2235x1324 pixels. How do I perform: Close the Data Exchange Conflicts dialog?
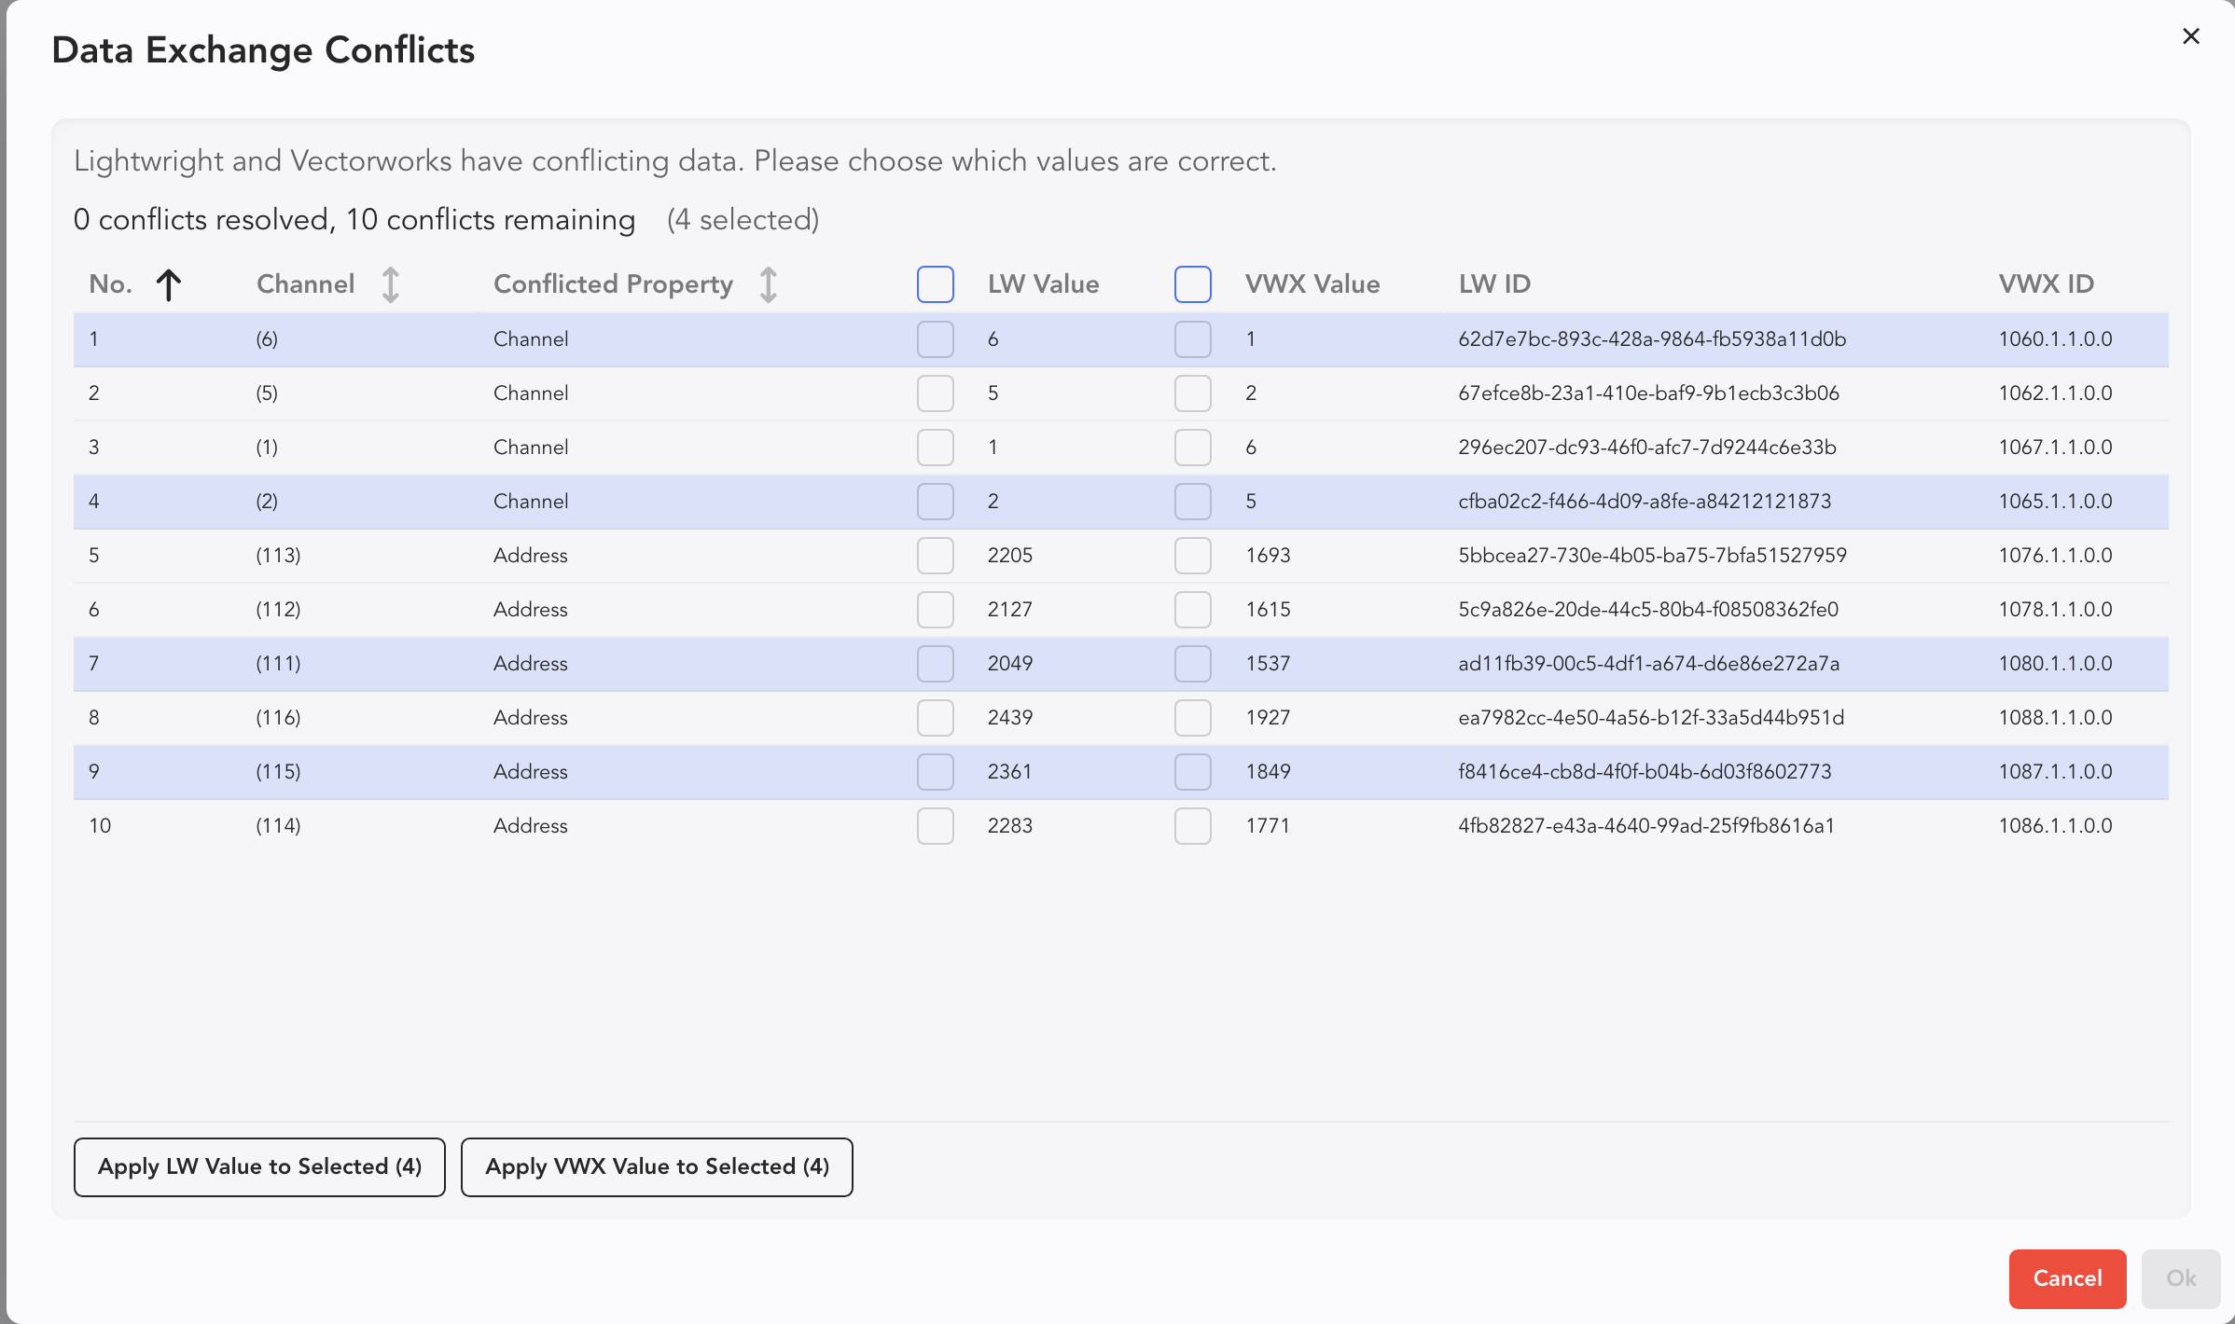point(2191,36)
